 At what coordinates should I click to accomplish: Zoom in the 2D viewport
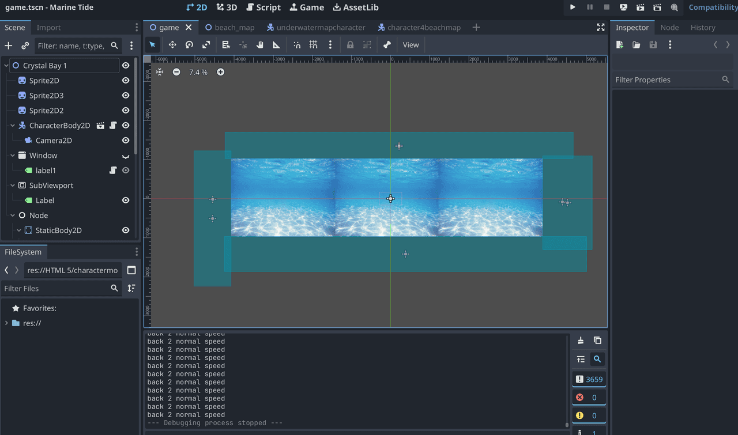(x=221, y=72)
